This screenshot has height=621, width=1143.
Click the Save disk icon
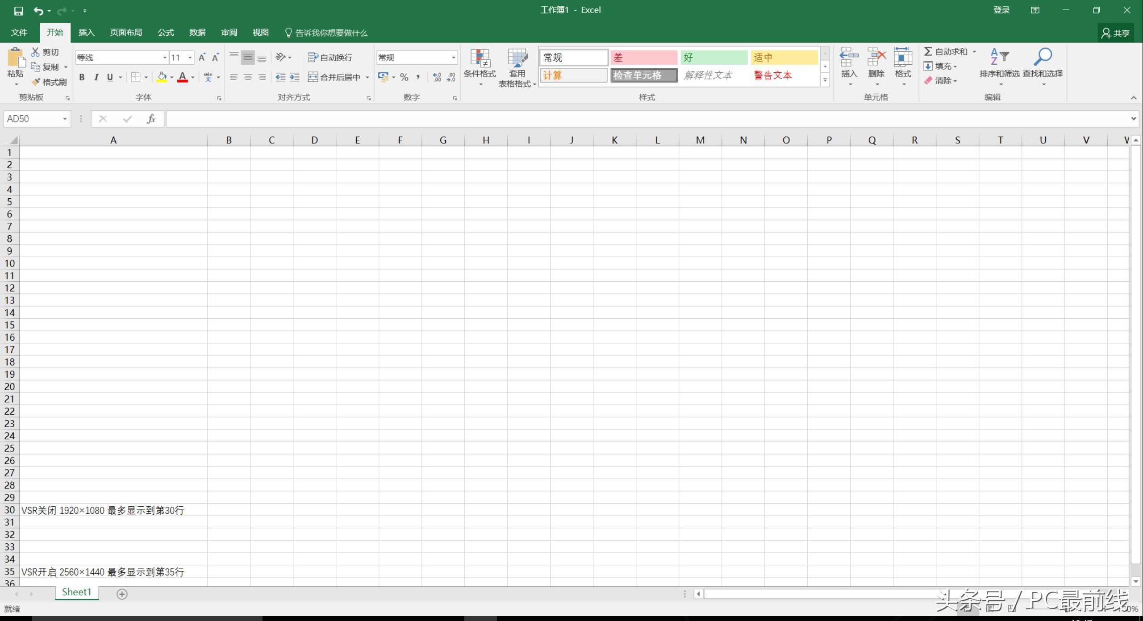point(18,11)
